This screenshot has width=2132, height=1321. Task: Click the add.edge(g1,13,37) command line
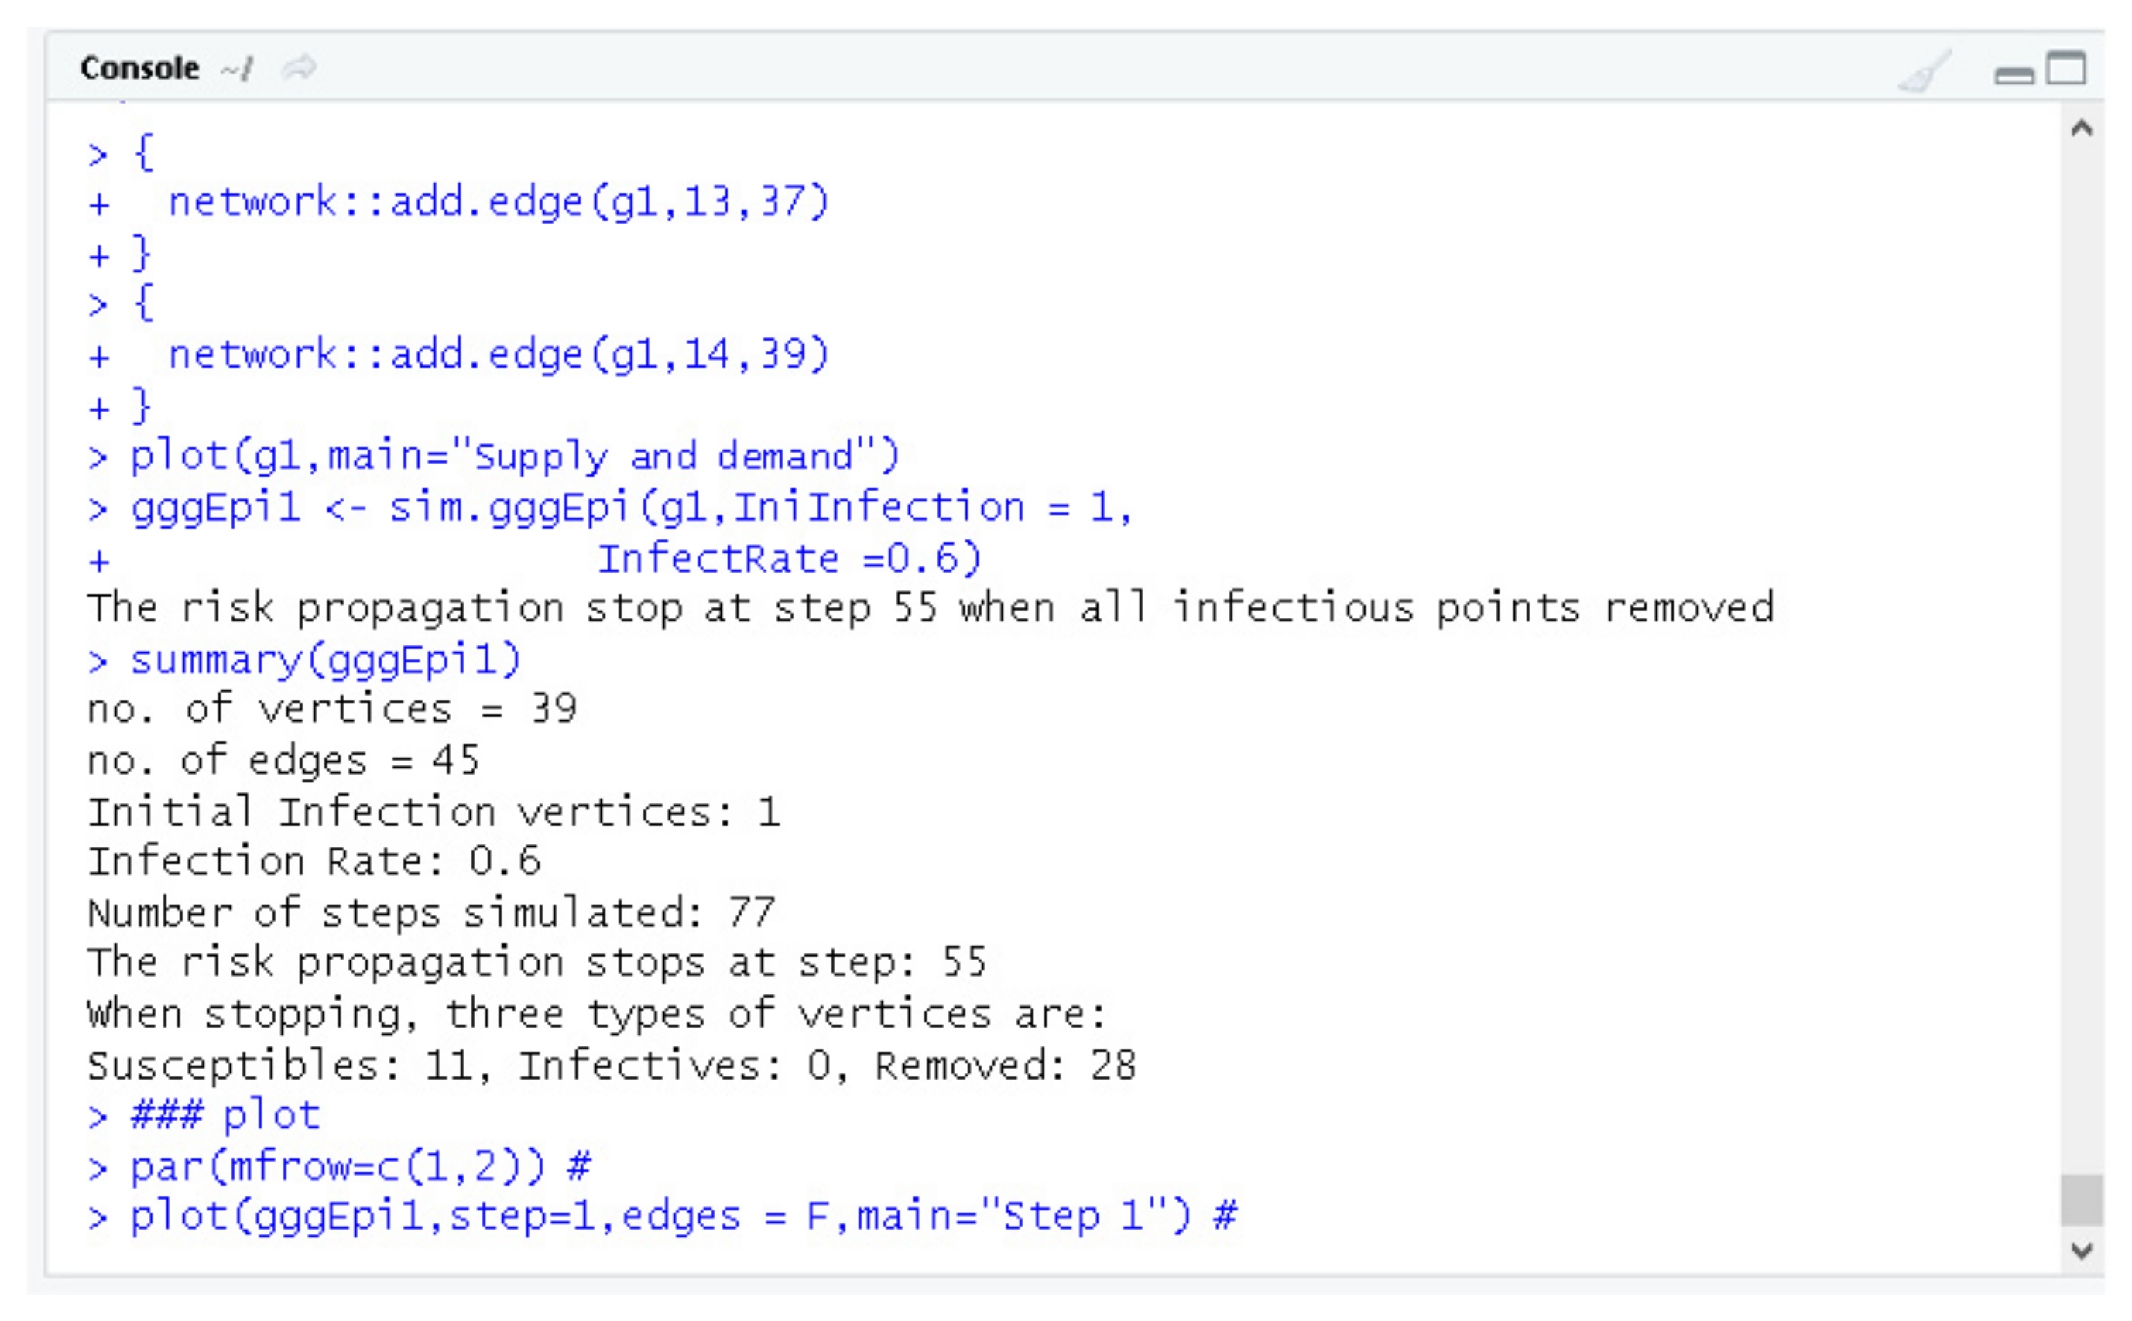498,203
